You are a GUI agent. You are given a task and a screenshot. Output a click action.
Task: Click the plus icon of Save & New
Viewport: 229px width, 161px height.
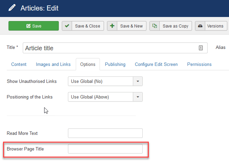click(x=112, y=26)
